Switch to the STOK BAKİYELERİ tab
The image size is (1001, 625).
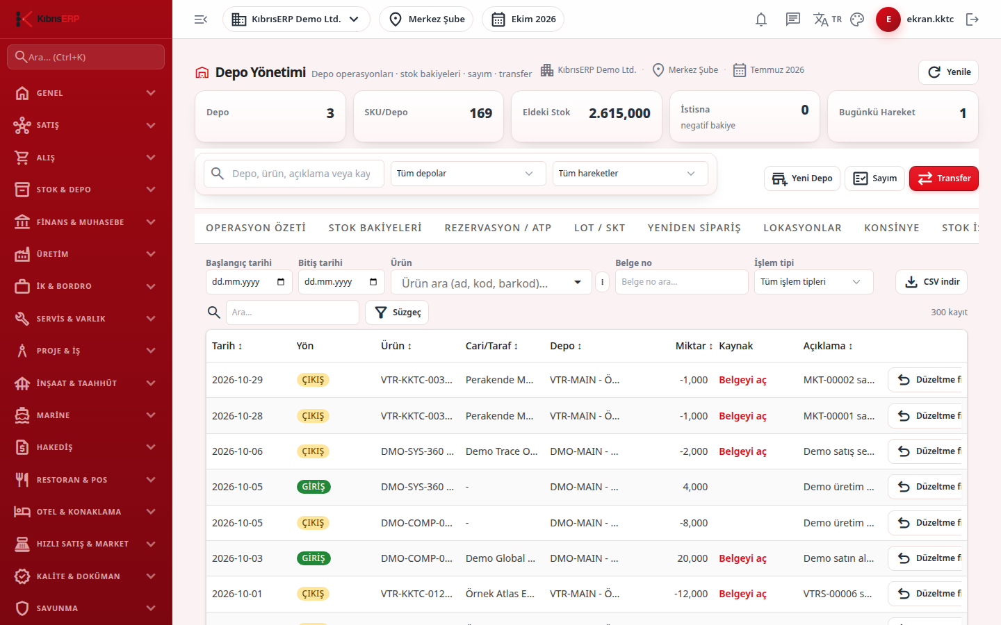point(375,228)
